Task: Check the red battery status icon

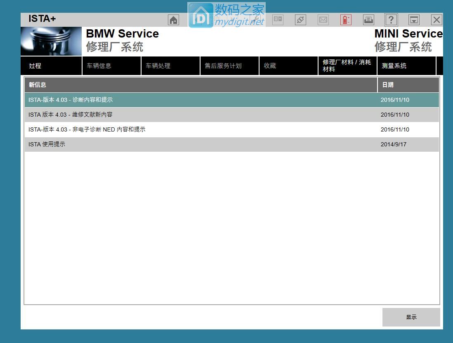Action: pyautogui.click(x=346, y=20)
